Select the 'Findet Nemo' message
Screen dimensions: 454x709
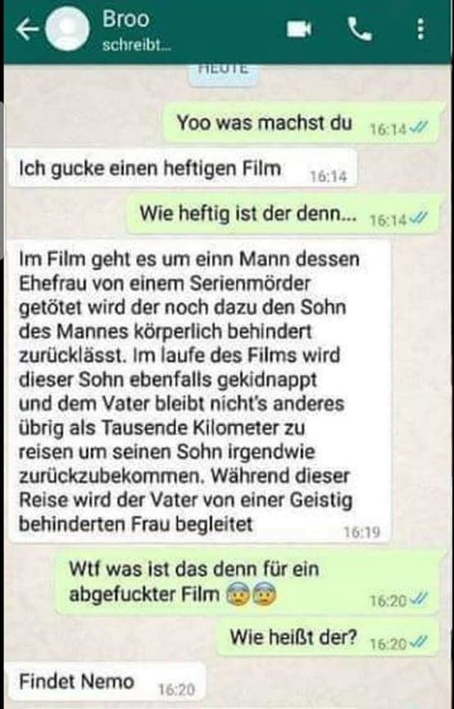click(107, 683)
